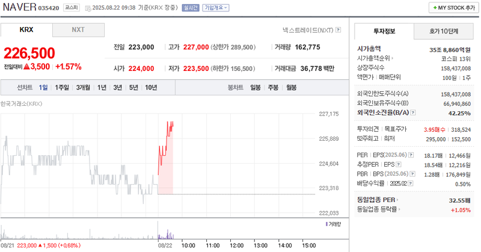Image resolution: width=481 pixels, height=252 pixels.
Task: Click the 코스피 13위 ranking value
Action: point(456,59)
